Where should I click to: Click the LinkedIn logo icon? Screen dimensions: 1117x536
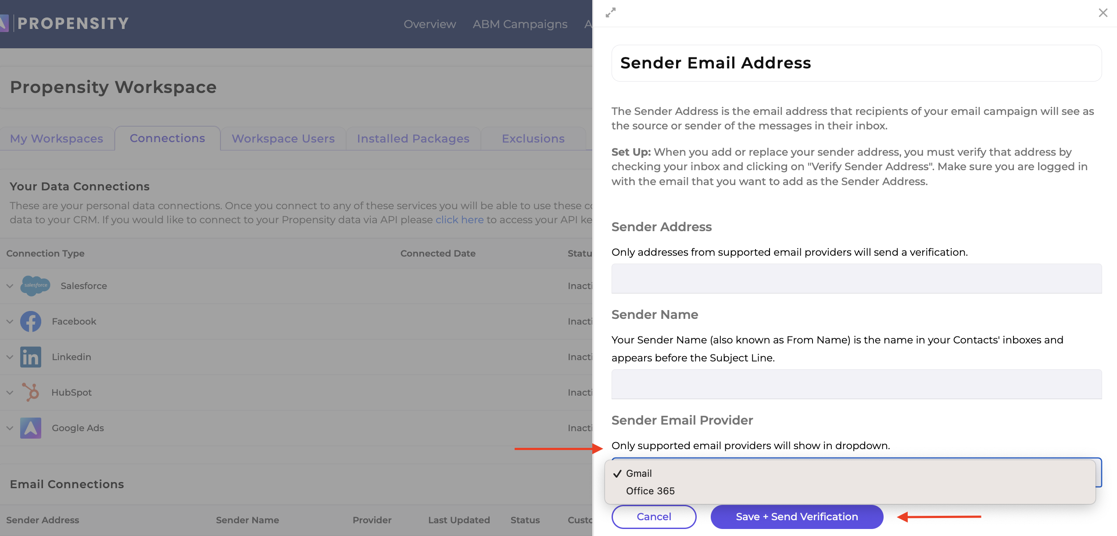click(x=31, y=357)
